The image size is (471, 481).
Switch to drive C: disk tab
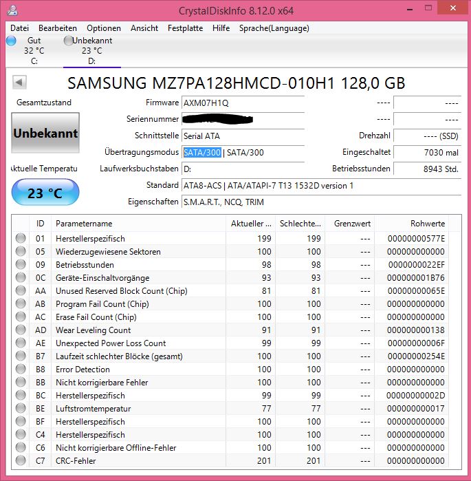click(x=34, y=51)
